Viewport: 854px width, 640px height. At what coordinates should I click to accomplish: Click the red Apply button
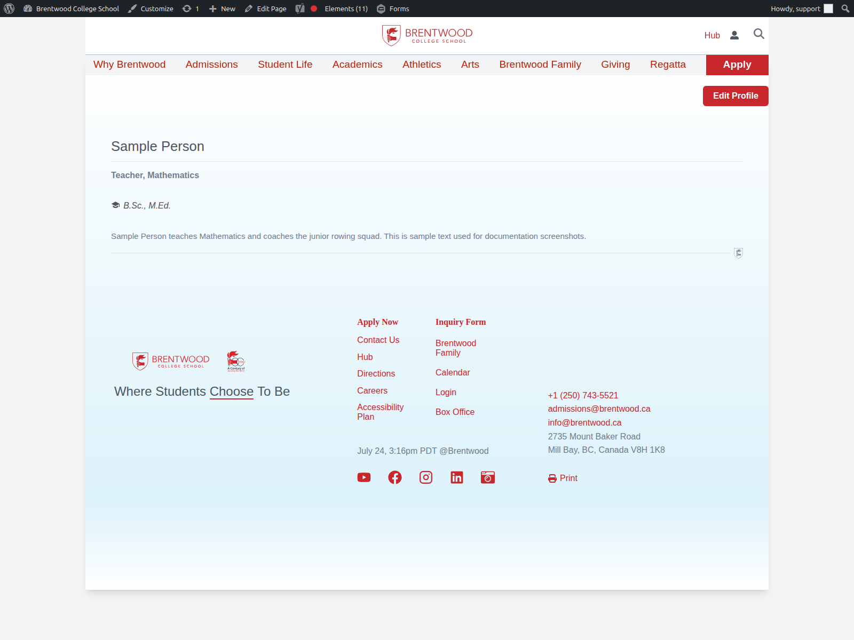pos(737,65)
